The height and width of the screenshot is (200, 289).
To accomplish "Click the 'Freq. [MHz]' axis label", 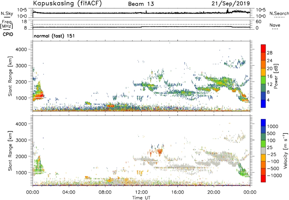I will tap(7, 25).
